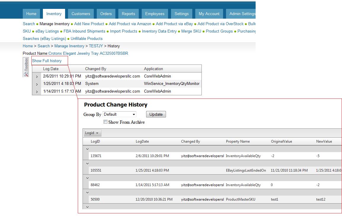Expand the 1/14/2011 5:17:13 AM log row
342x216 pixels.
(37, 92)
